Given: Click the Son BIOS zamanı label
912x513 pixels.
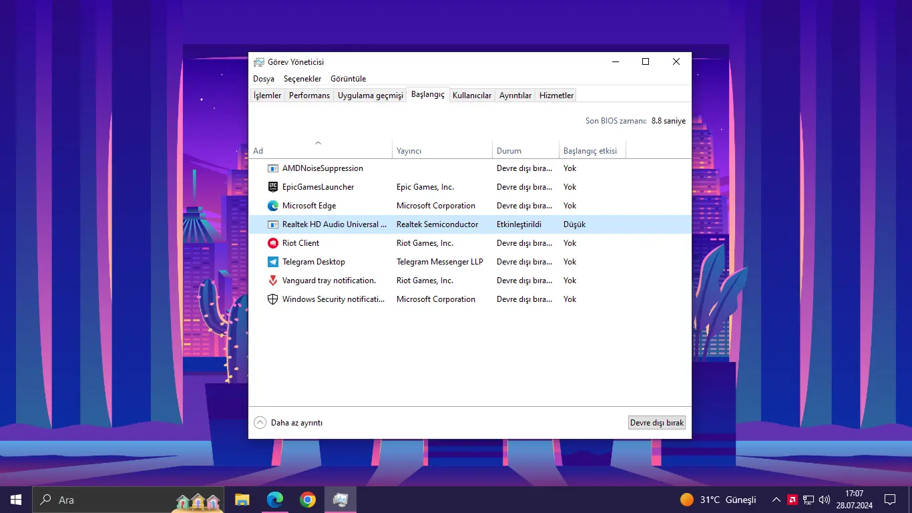Looking at the screenshot, I should pos(616,121).
